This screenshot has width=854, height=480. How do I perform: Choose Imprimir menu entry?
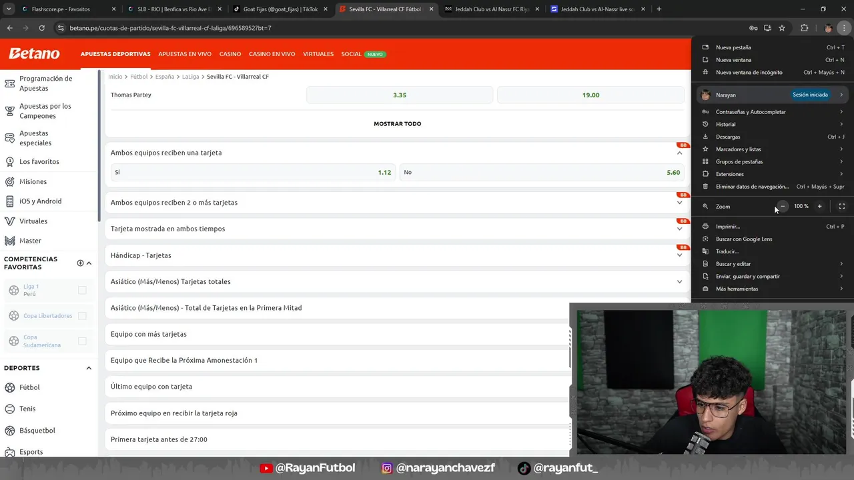pyautogui.click(x=773, y=227)
